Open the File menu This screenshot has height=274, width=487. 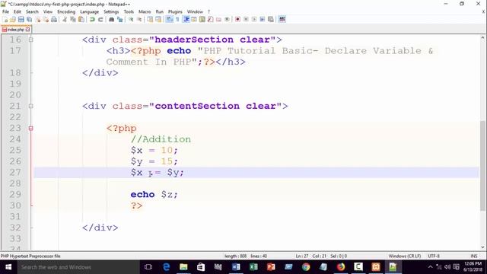pos(5,12)
